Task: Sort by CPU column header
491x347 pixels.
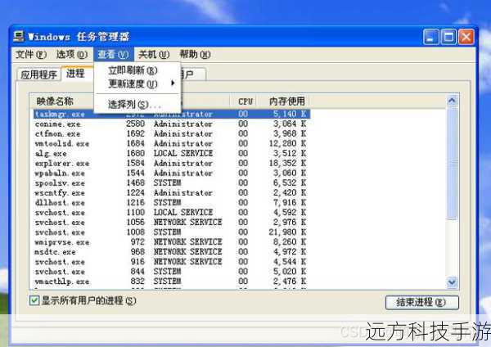Action: (245, 101)
